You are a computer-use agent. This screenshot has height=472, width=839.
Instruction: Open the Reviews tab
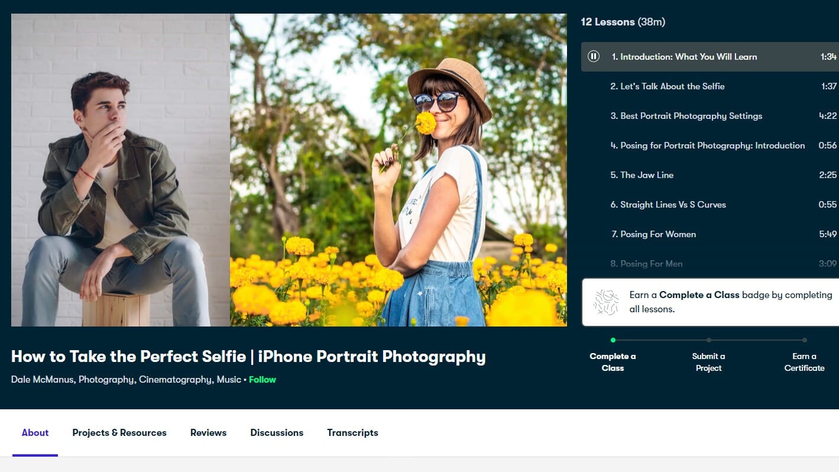pyautogui.click(x=208, y=432)
